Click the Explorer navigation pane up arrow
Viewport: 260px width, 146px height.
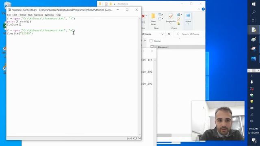pos(145,40)
